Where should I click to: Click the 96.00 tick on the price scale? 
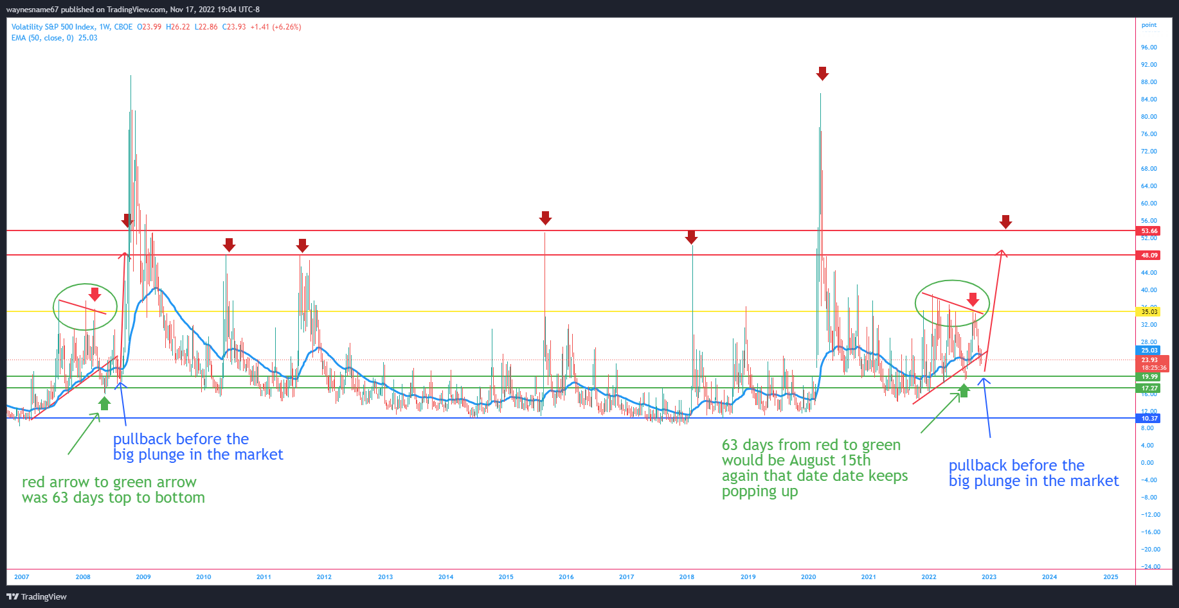tap(1149, 48)
